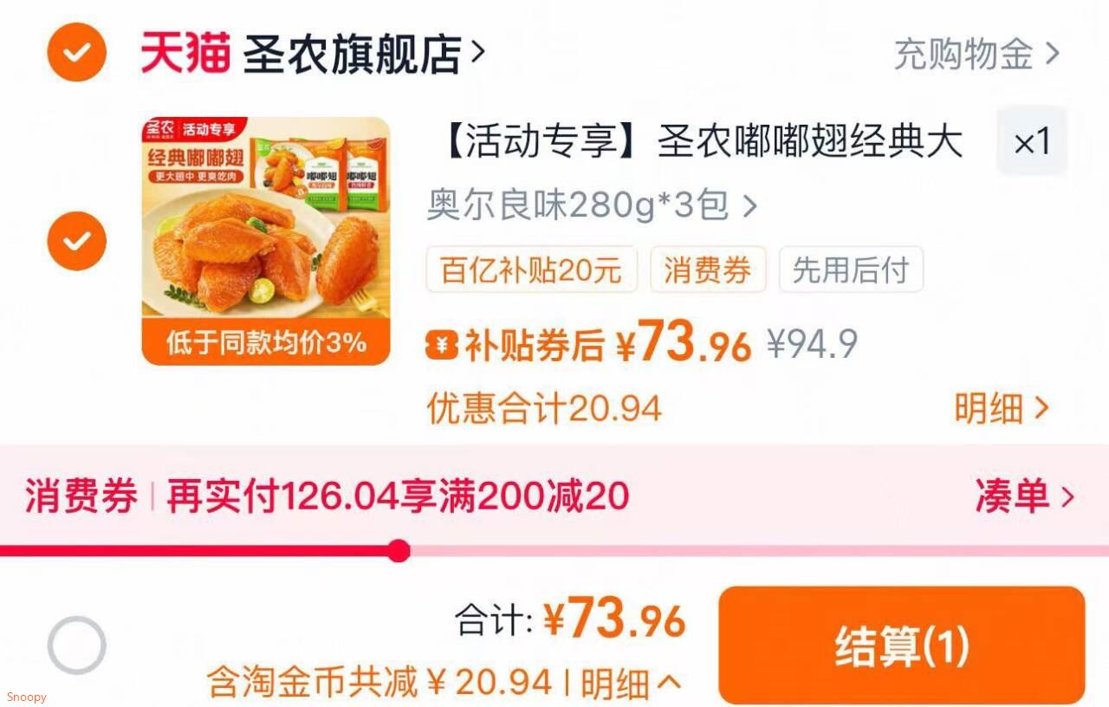
Task: Open the 嘟嘟翅 product thumbnail image
Action: coord(266,241)
